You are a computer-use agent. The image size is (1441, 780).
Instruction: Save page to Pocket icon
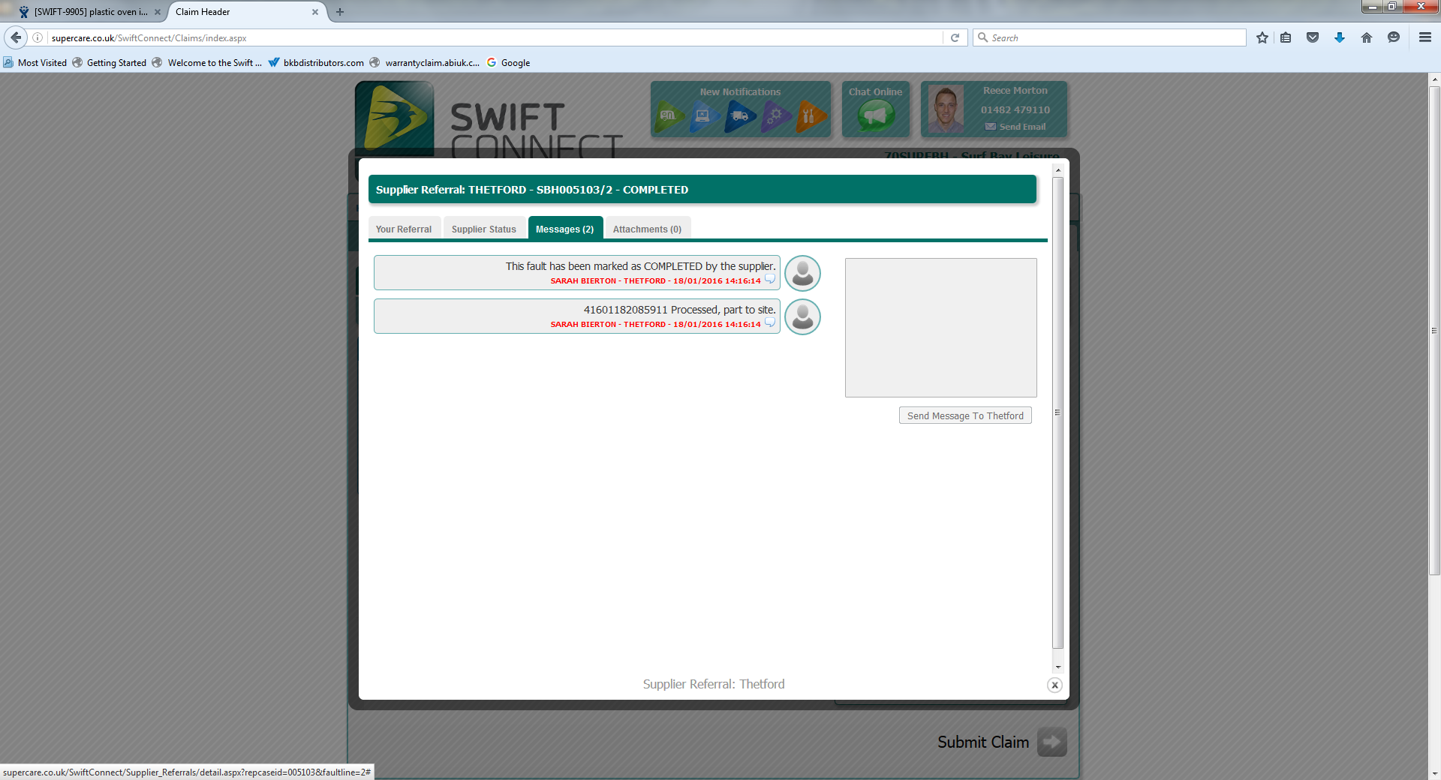point(1313,37)
